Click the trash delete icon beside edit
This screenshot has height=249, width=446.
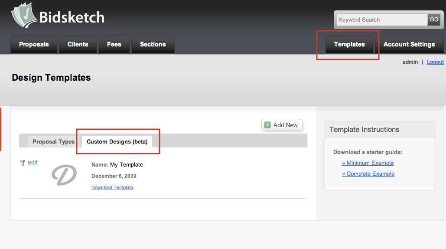23,163
